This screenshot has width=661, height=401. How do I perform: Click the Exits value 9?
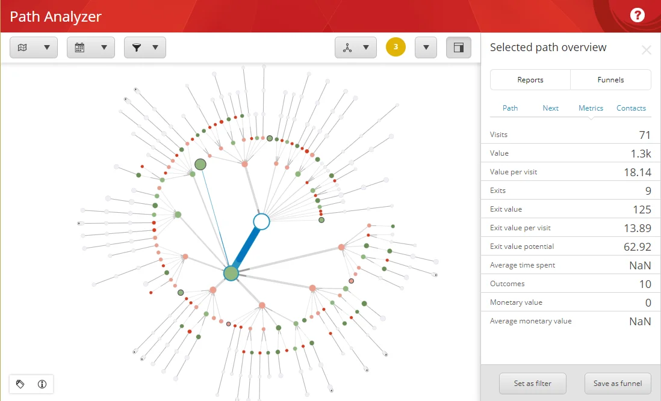tap(648, 191)
